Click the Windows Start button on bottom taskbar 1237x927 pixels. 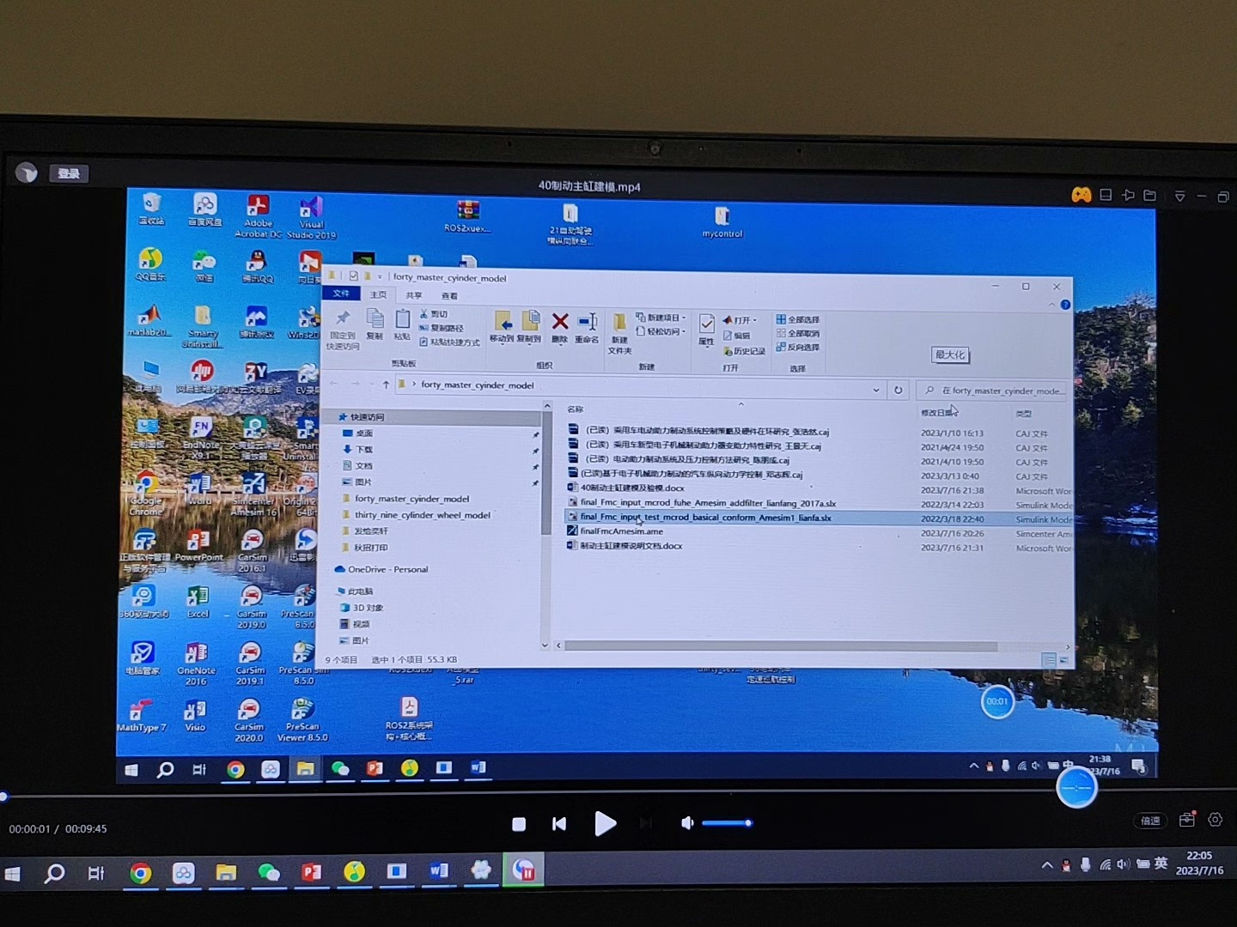12,874
